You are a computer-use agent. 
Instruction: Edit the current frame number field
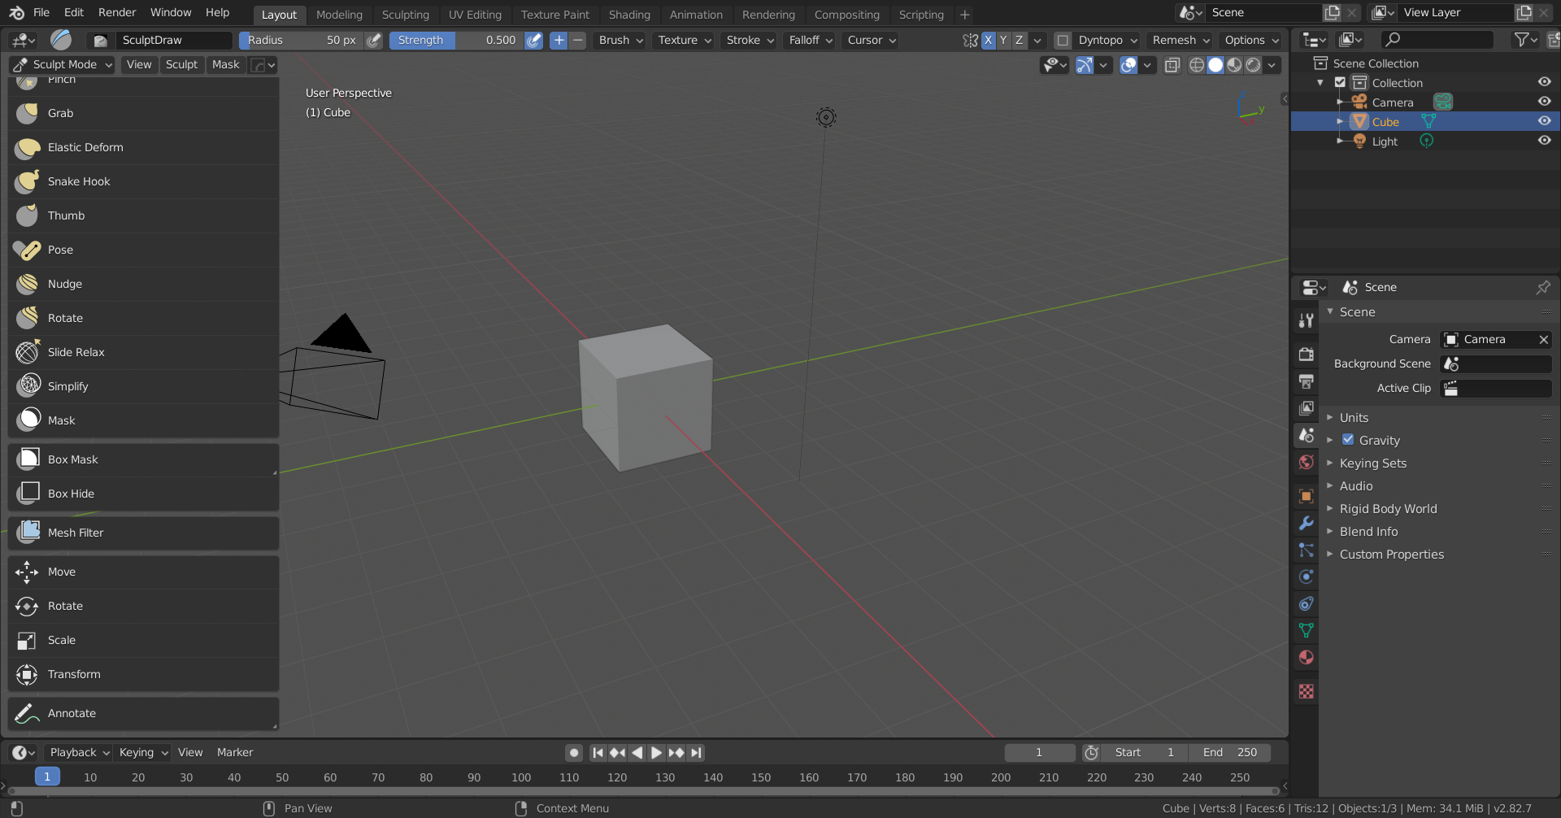[1039, 752]
